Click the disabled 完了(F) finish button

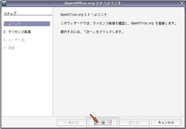[134, 122]
